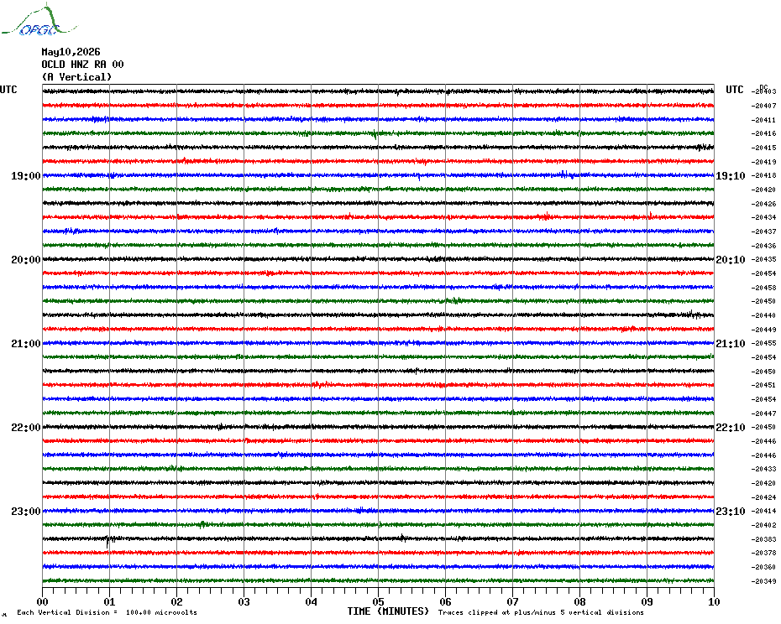Viewport: 781px width, 624px height.
Task: Click the OFGC logo at top left
Action: [39, 20]
